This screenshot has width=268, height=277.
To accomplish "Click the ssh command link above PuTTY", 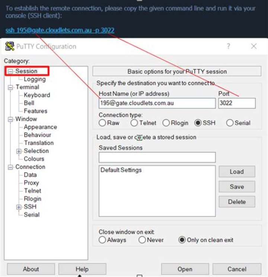I will [x=60, y=30].
